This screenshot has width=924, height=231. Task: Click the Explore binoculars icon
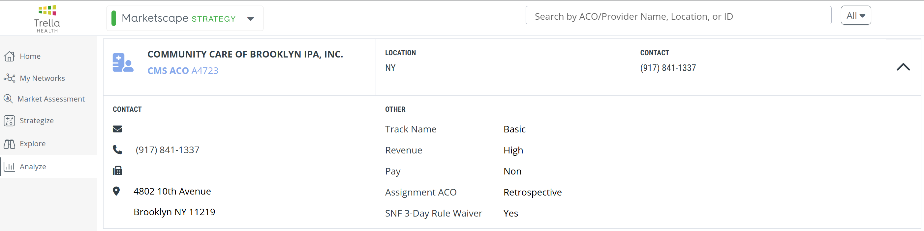click(x=9, y=144)
